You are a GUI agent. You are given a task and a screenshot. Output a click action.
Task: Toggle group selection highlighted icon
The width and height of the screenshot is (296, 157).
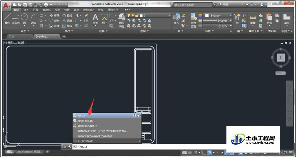click(244, 26)
